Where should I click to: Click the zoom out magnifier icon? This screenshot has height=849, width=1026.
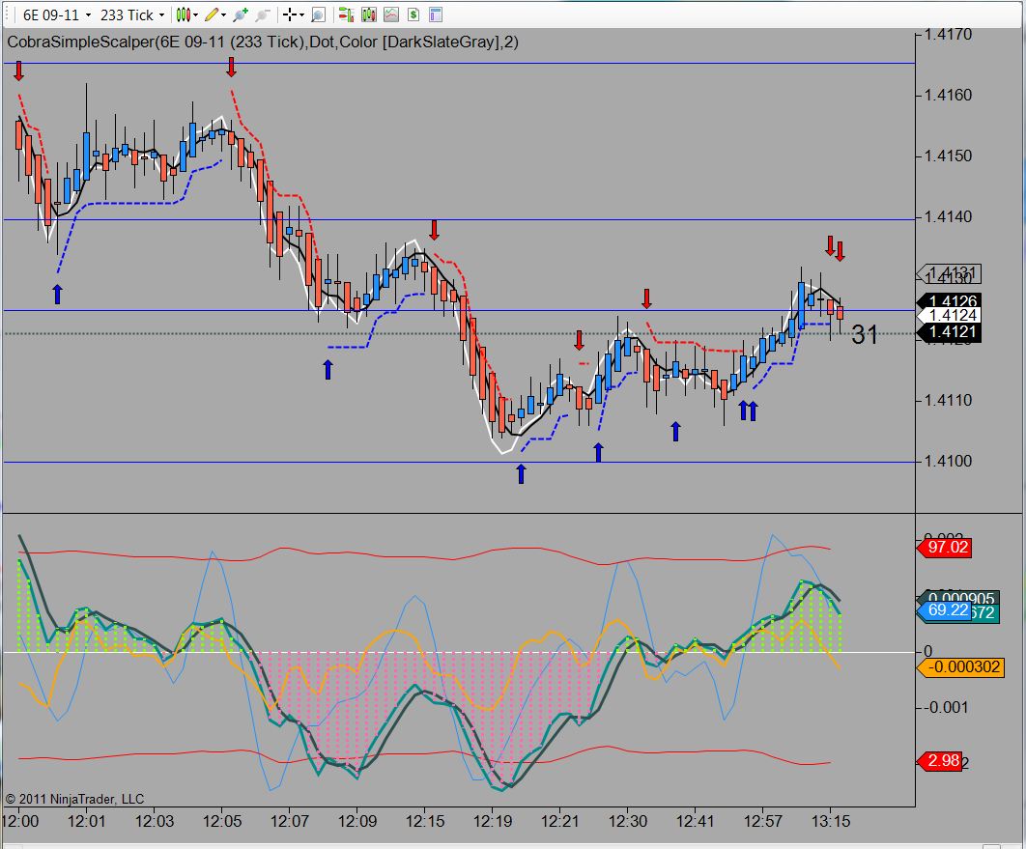pyautogui.click(x=262, y=14)
